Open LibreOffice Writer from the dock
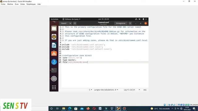The width and height of the screenshot is (198, 111). [x=54, y=45]
